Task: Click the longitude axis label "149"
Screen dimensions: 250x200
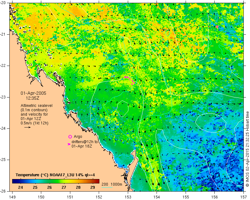Action: [x=12, y=197]
